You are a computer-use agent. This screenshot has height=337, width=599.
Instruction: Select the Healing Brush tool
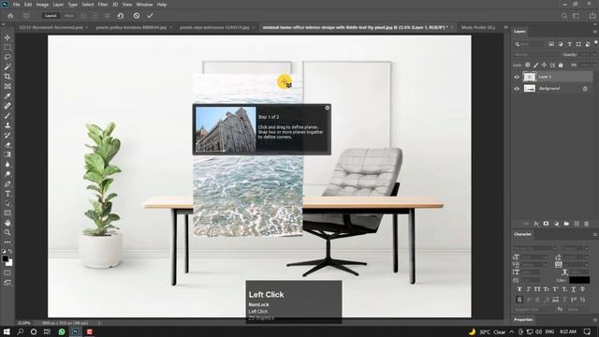(7, 106)
